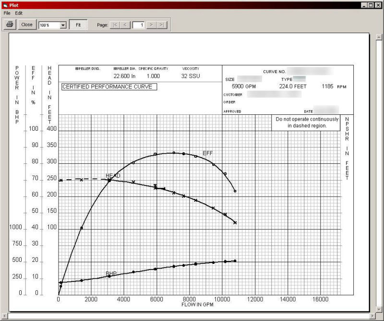Click the CURVE NO. label
This screenshot has width=384, height=321.
[274, 72]
